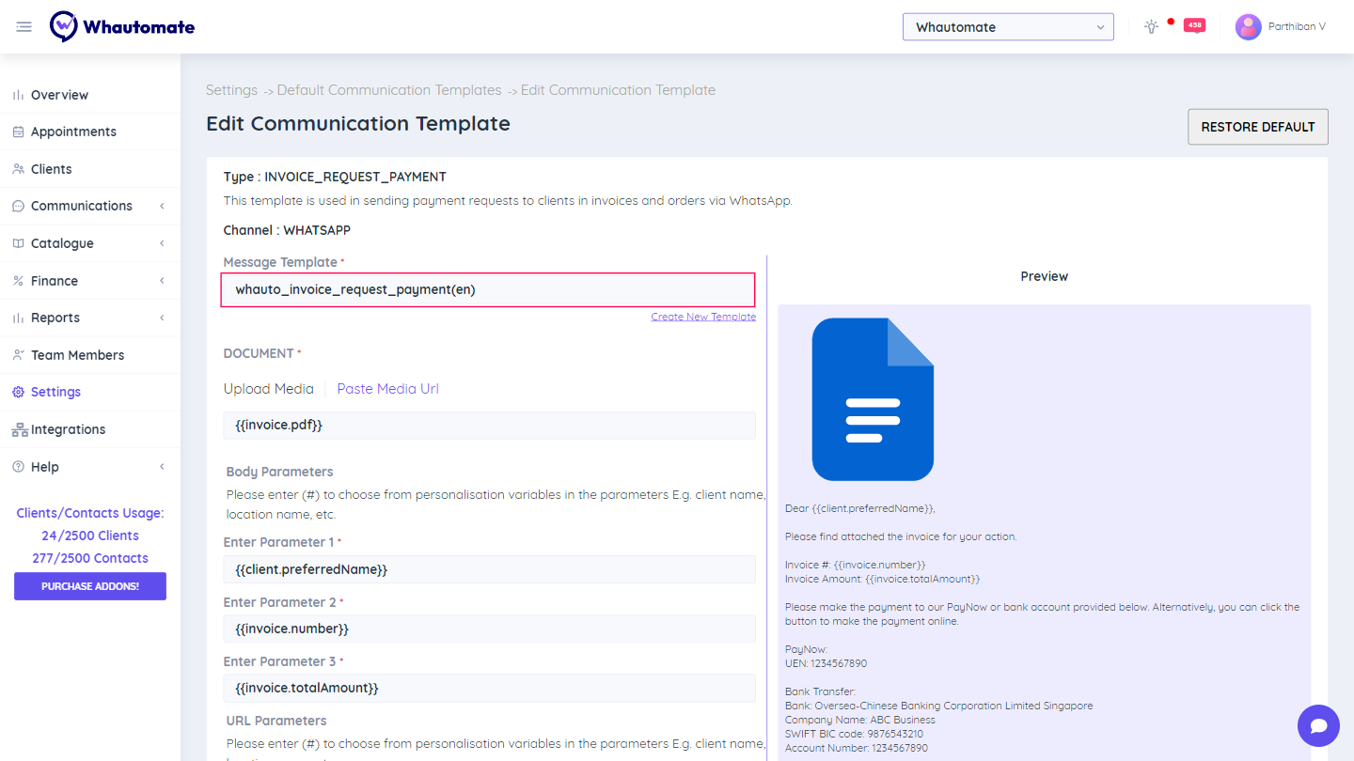
Task: Click the Enter Parameter 2 field
Action: point(489,629)
